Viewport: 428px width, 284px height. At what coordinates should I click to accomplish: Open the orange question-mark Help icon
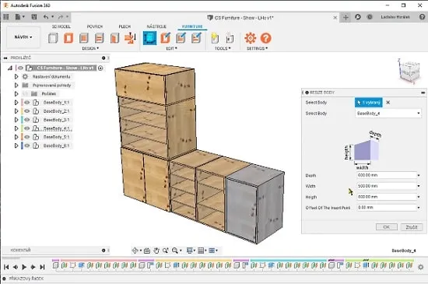click(x=265, y=38)
